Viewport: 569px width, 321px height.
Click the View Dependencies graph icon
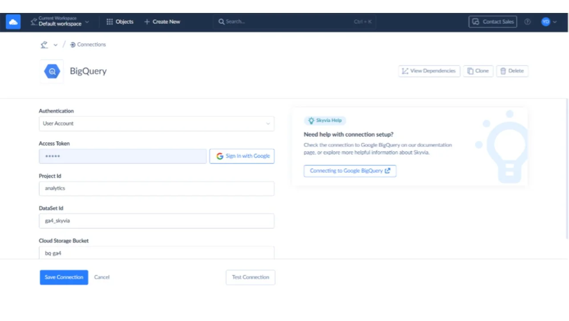(405, 72)
